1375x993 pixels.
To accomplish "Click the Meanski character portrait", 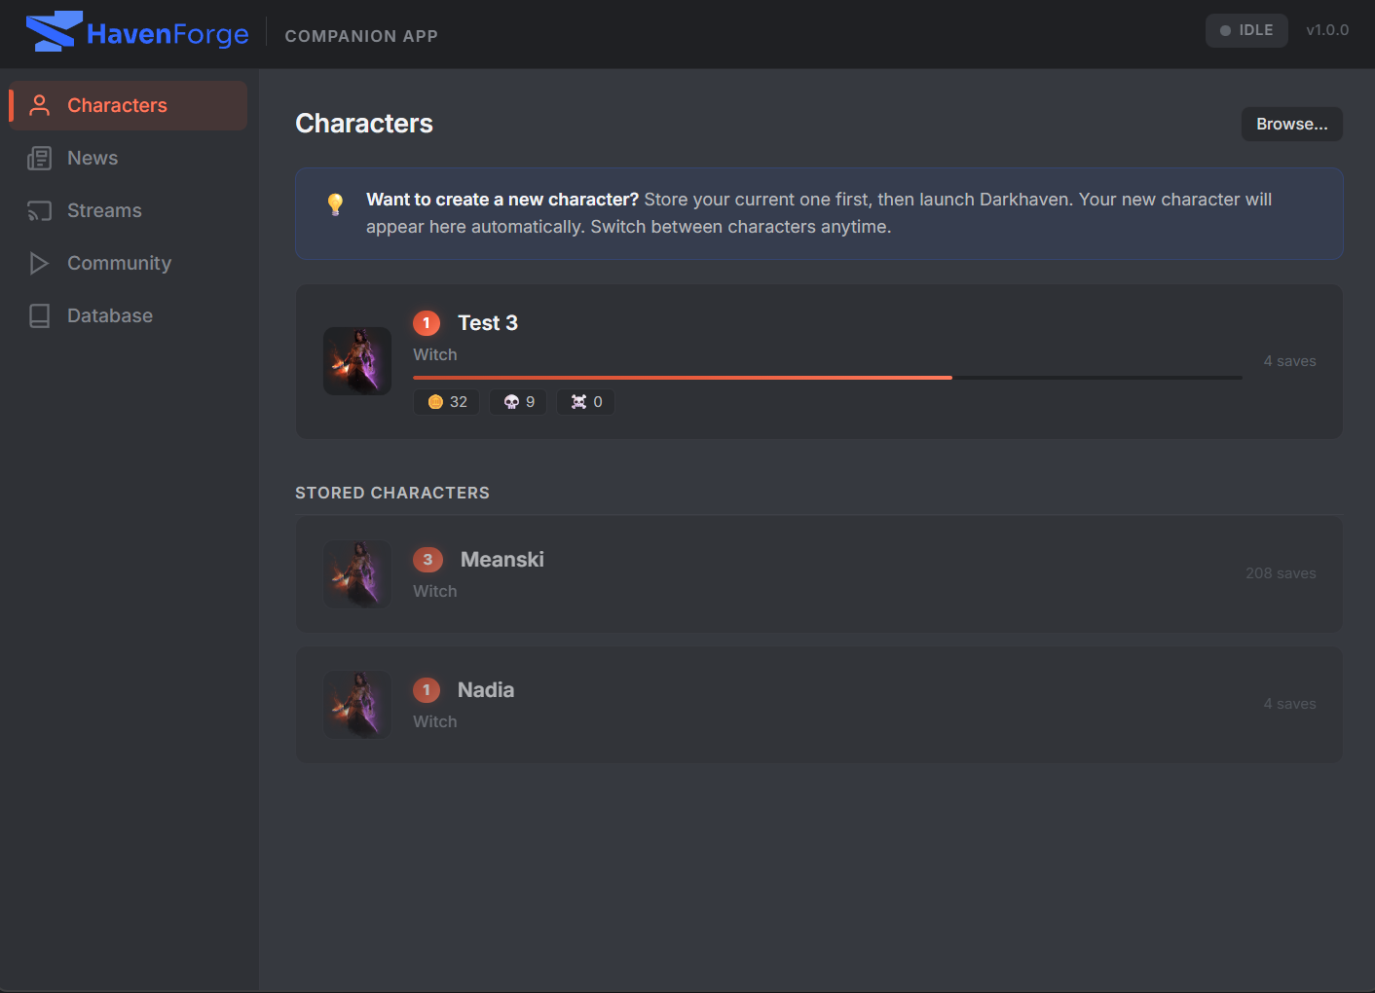I will [357, 574].
